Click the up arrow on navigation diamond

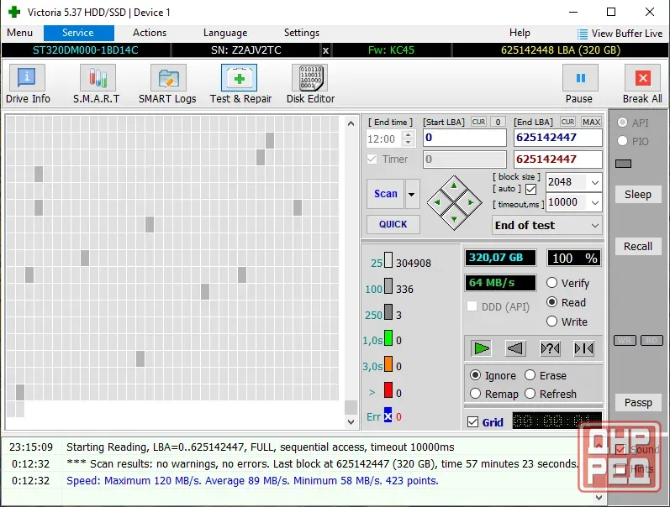point(454,186)
